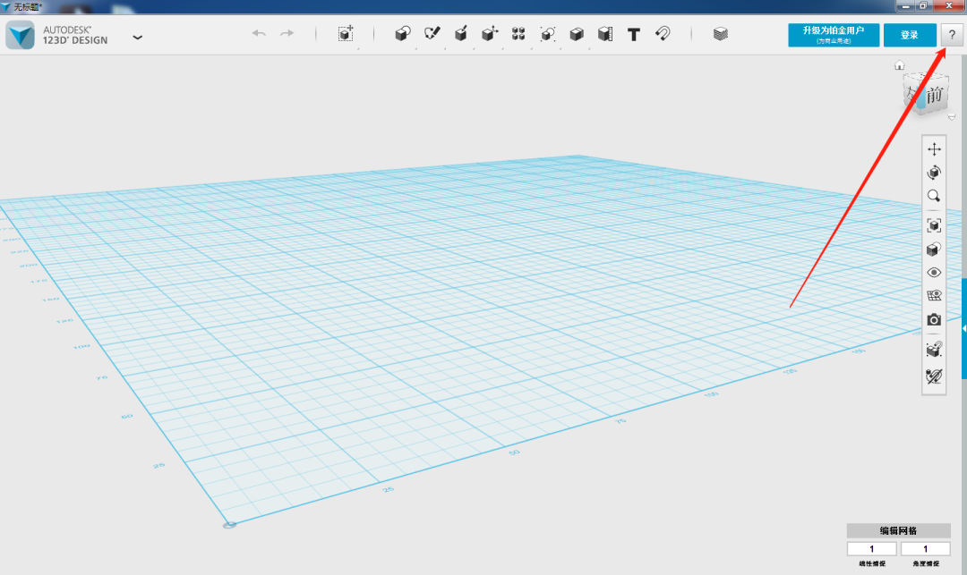Click the Redo arrow

(x=287, y=33)
